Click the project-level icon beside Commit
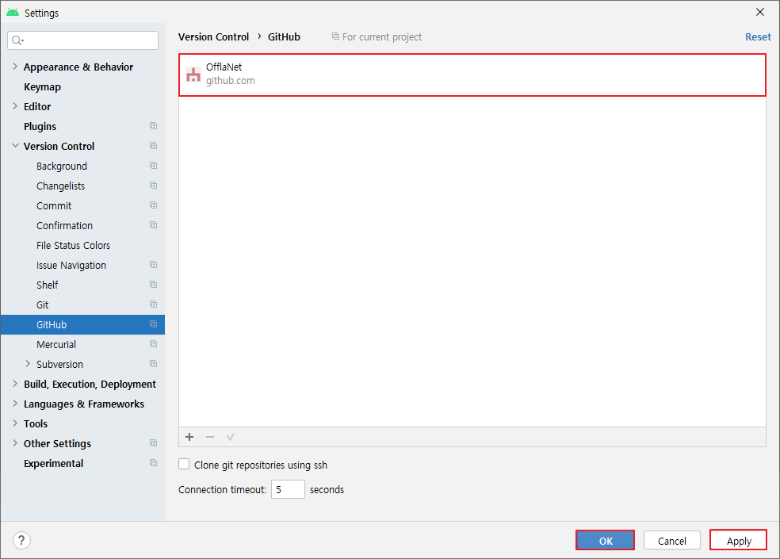 coord(153,205)
